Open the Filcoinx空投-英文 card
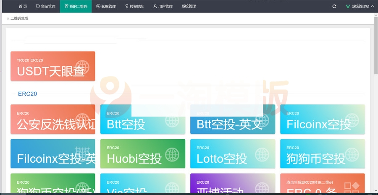The image size is (378, 195). click(x=52, y=153)
